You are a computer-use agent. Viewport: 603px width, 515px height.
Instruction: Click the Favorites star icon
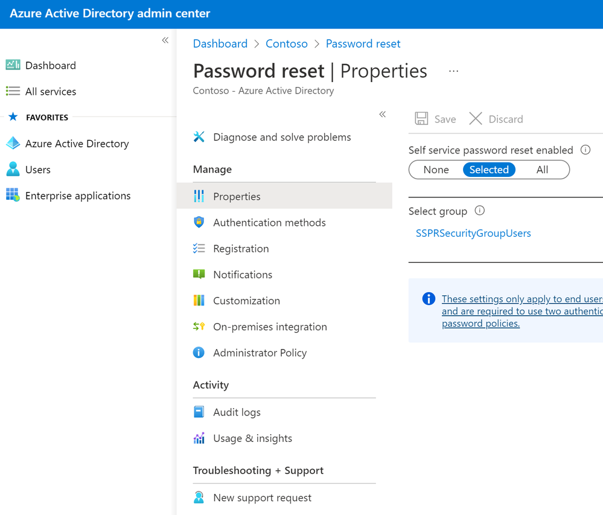point(13,117)
